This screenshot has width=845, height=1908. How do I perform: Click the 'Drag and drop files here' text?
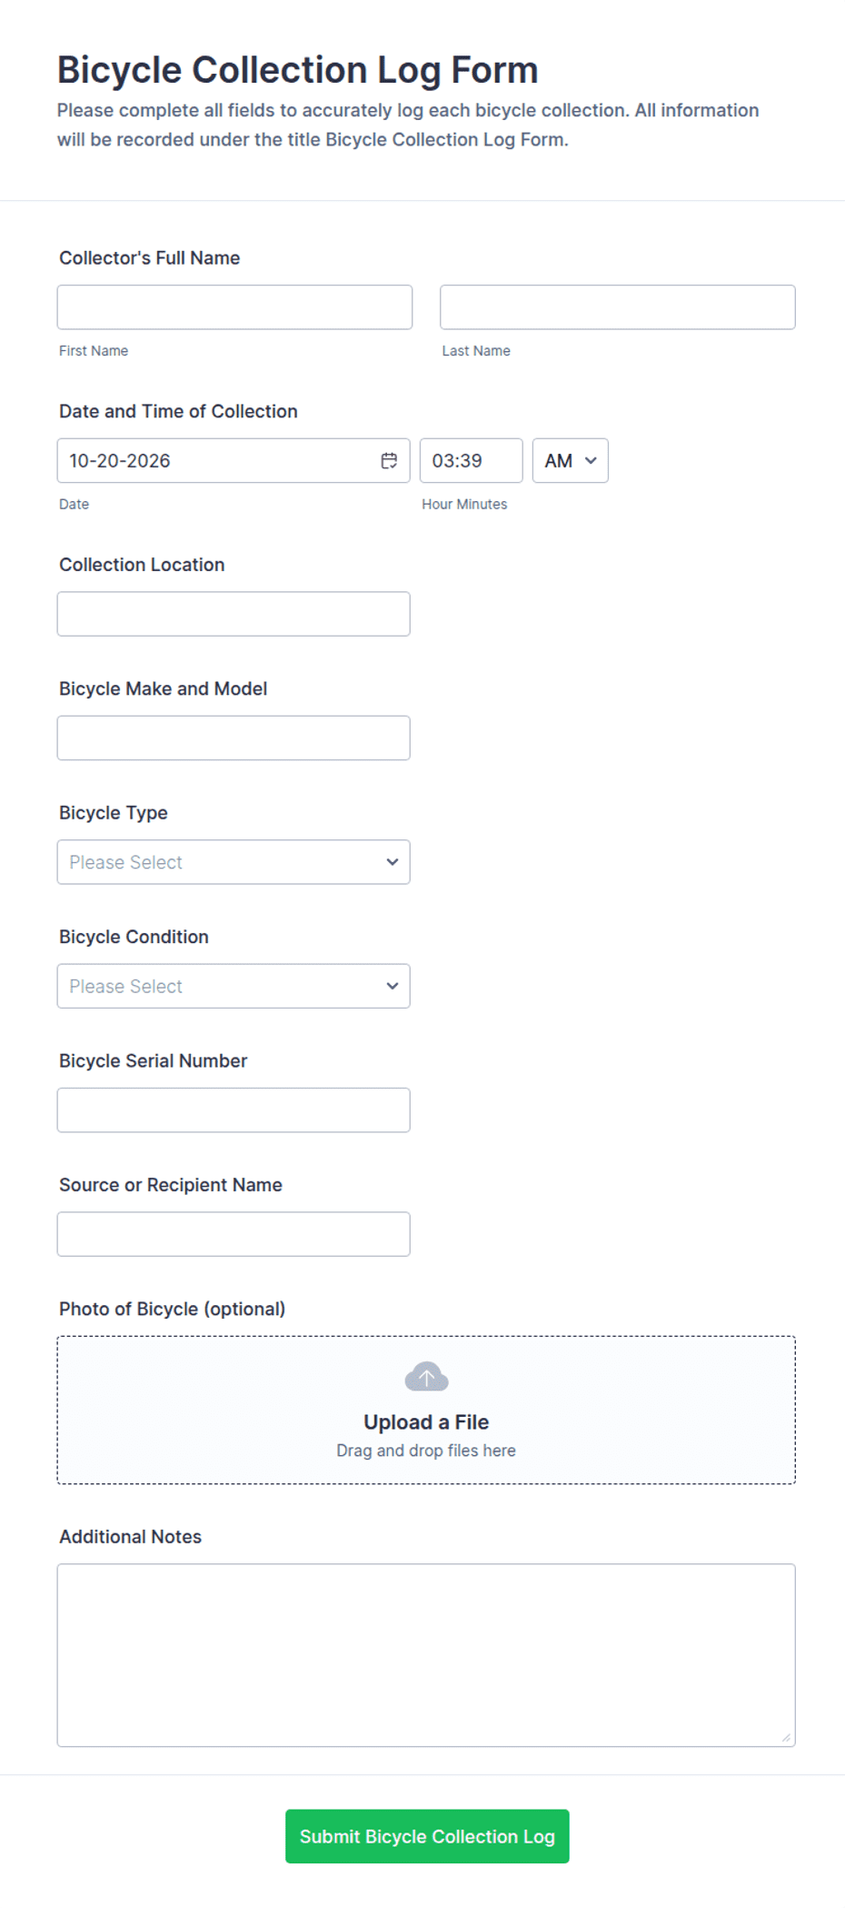426,1451
